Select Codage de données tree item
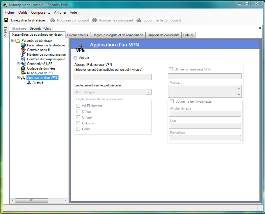Image resolution: width=265 pixels, height=214 pixels. (41, 68)
